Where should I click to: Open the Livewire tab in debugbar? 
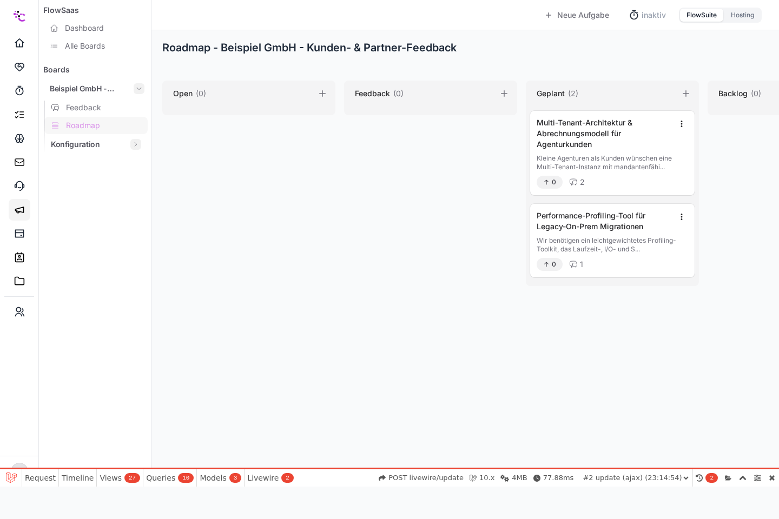(x=270, y=478)
